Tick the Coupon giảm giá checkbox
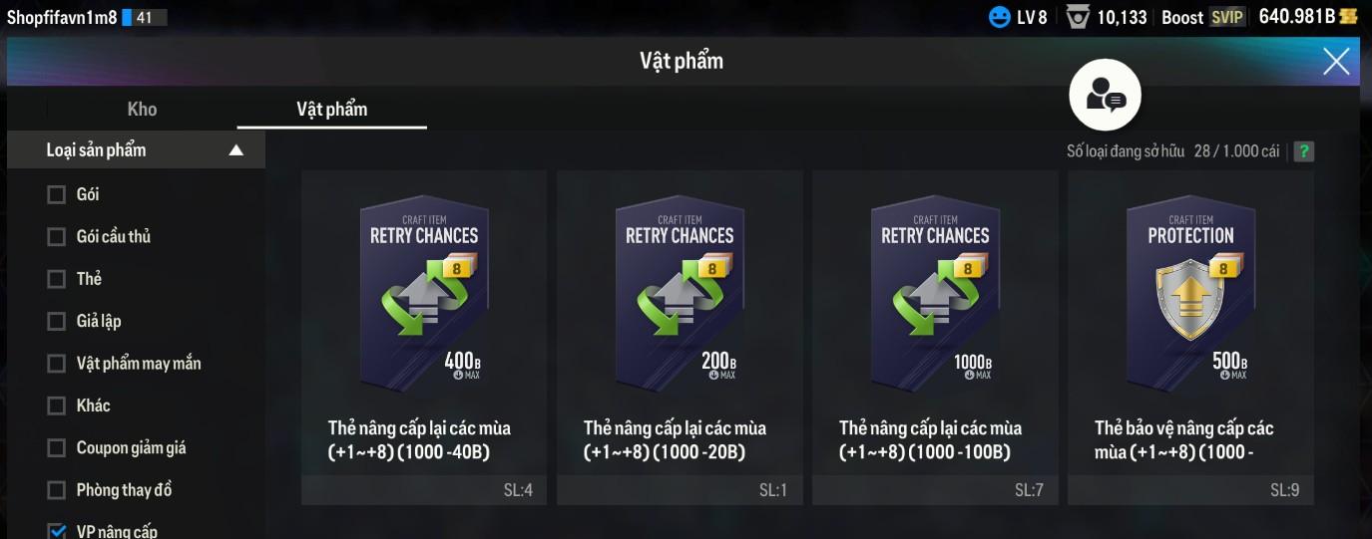The image size is (1372, 539). [57, 448]
